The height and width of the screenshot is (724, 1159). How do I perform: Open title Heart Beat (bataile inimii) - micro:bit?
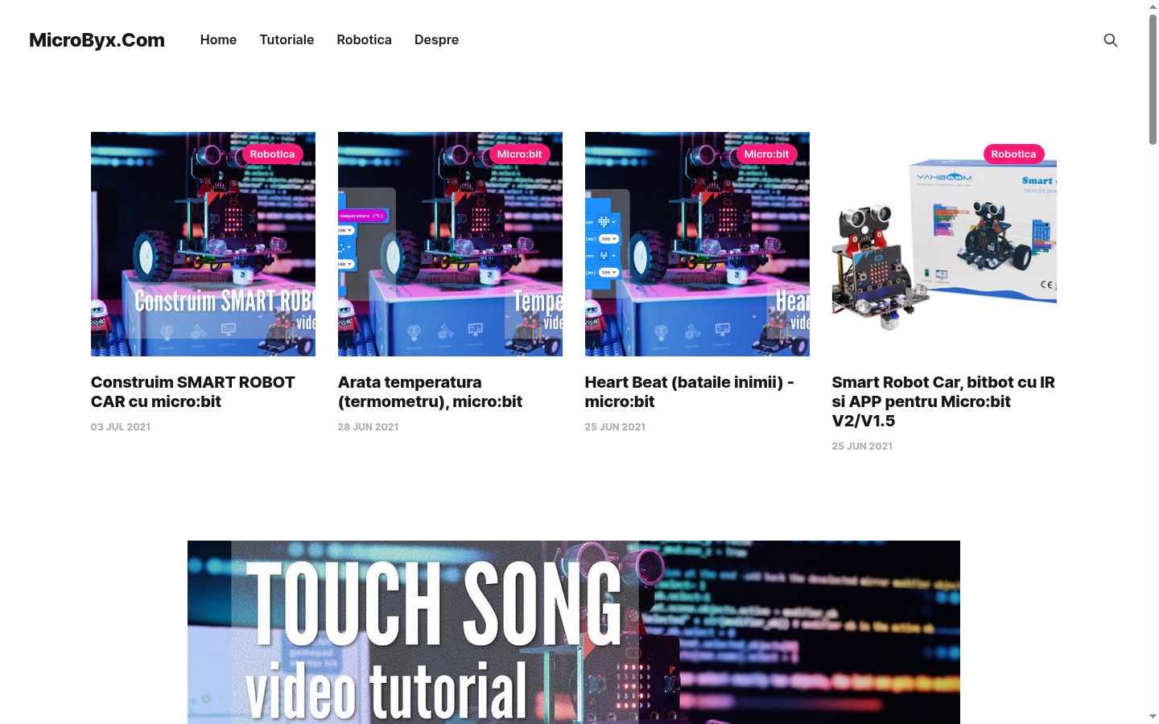(x=690, y=392)
